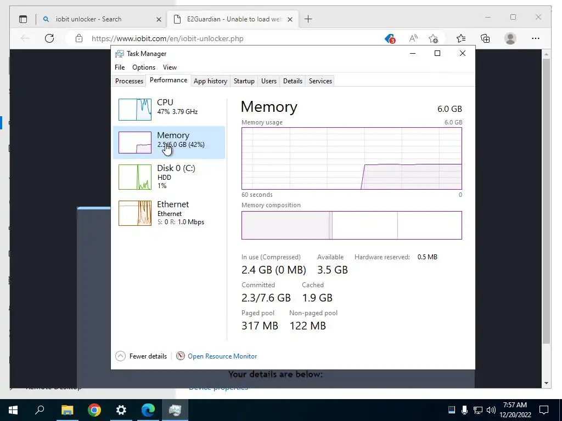Switch to the Details tab
This screenshot has height=421, width=562.
[293, 81]
